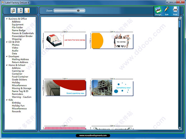The height and width of the screenshot is (139, 186).
Task: Click the Home & School heading
Action: (17, 65)
